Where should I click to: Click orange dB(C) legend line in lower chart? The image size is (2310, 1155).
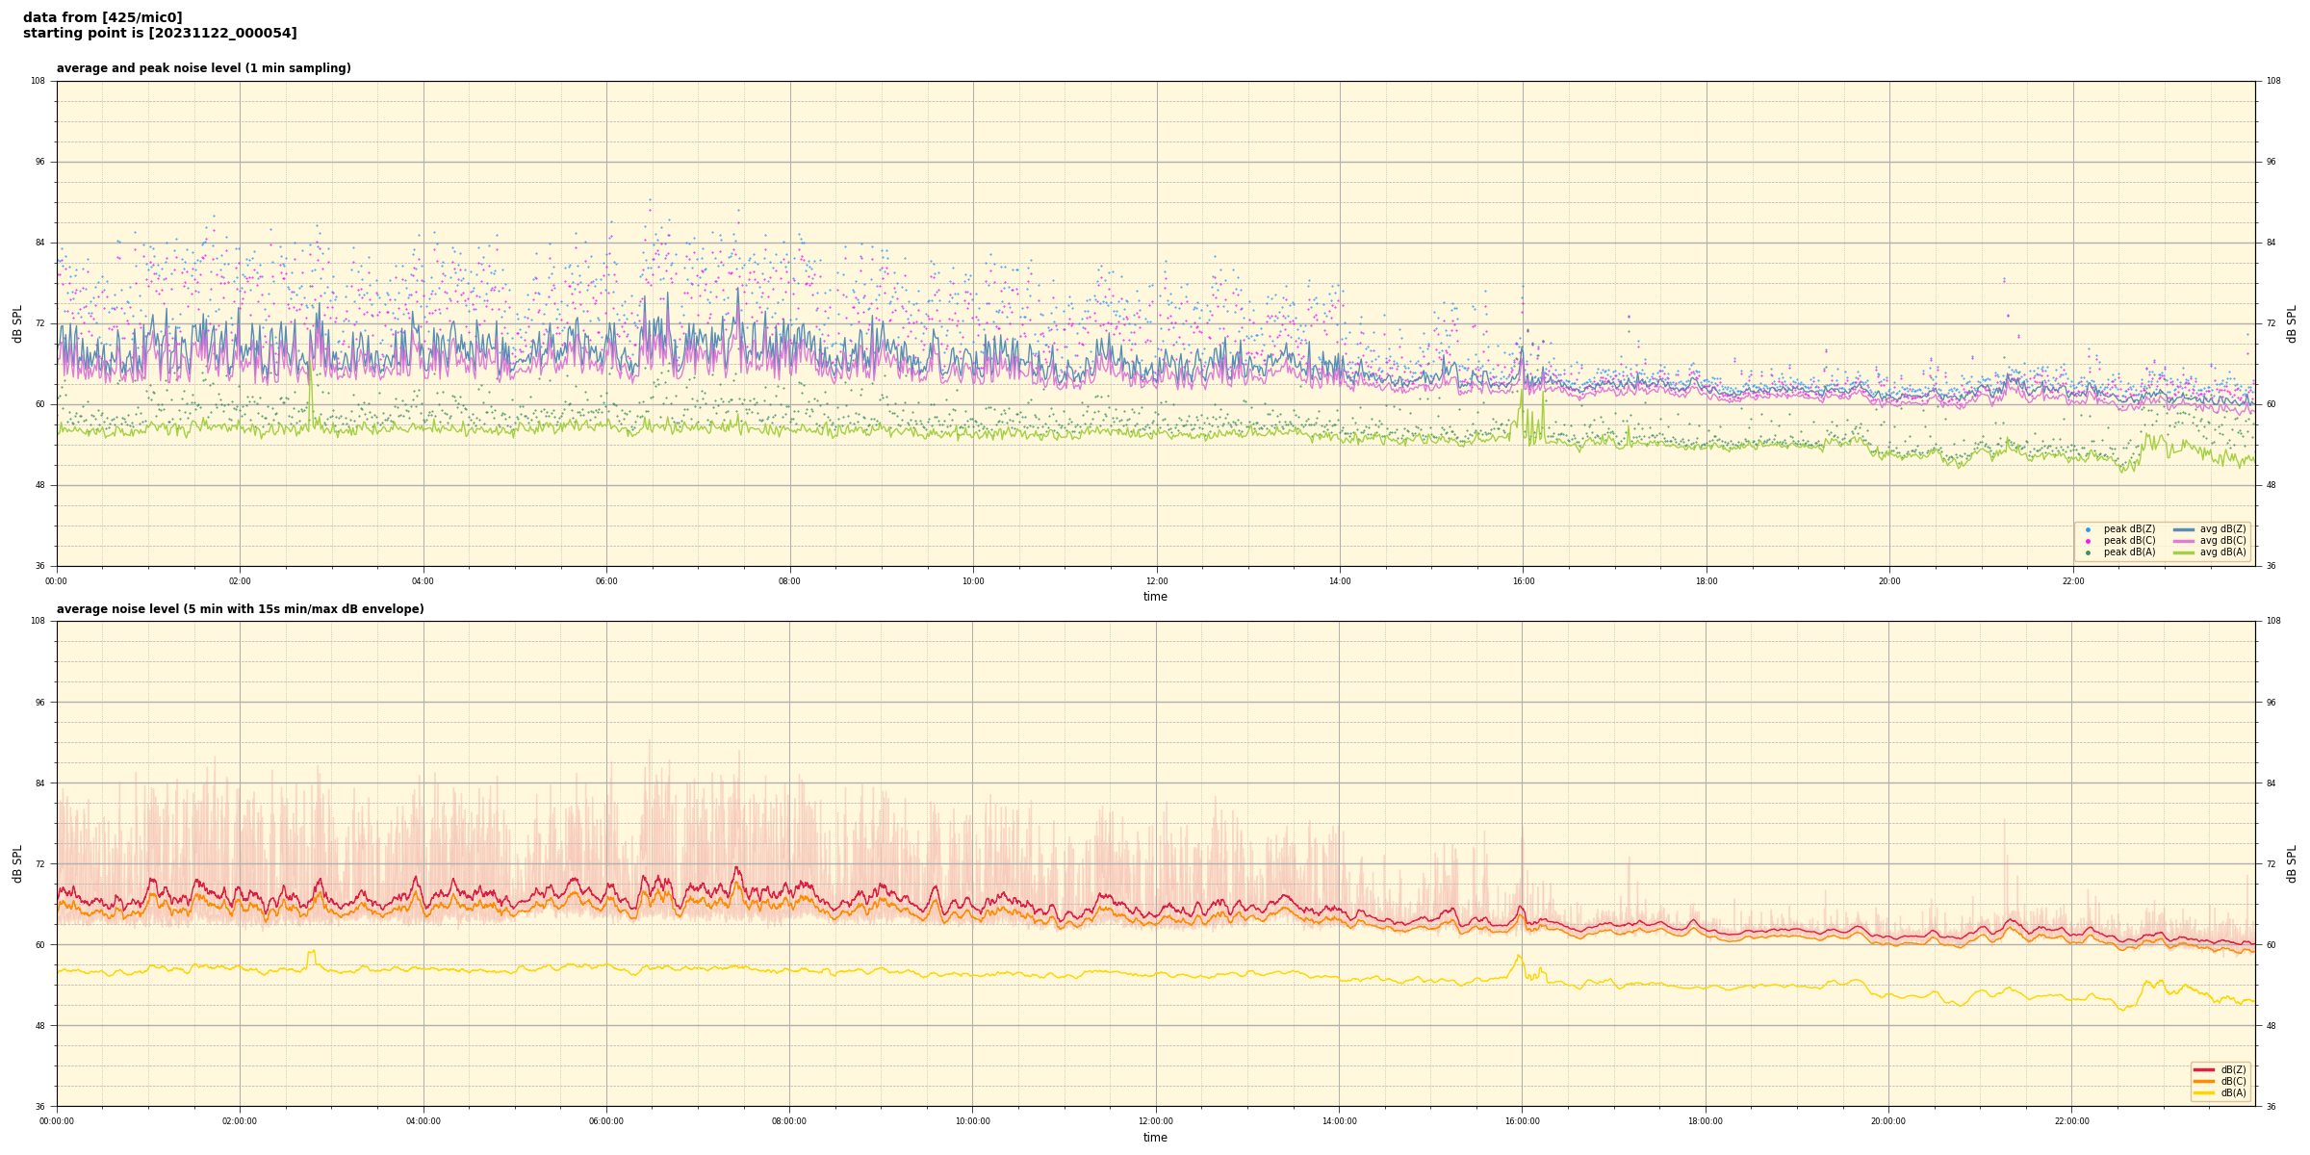2204,1081
